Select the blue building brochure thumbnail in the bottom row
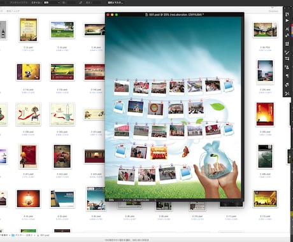Viewport: 293px width, 242px height. pyautogui.click(x=62, y=199)
